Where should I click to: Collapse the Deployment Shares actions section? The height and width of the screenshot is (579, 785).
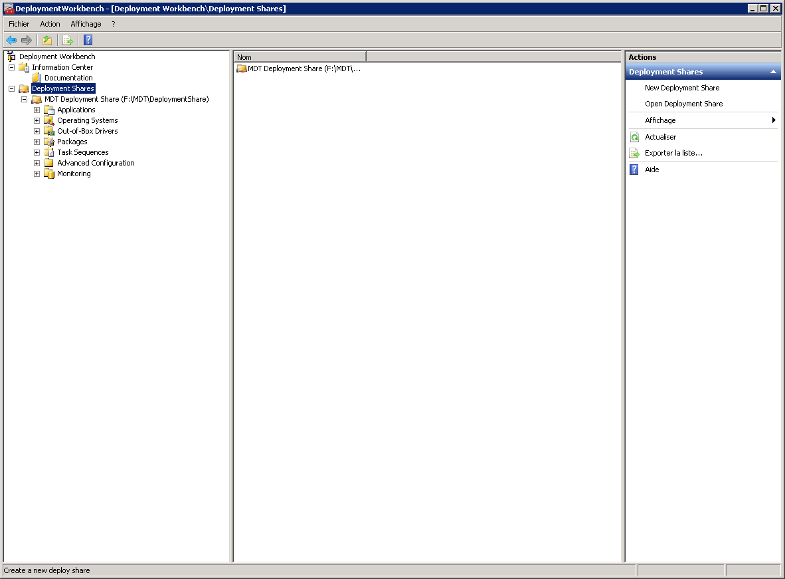click(773, 72)
